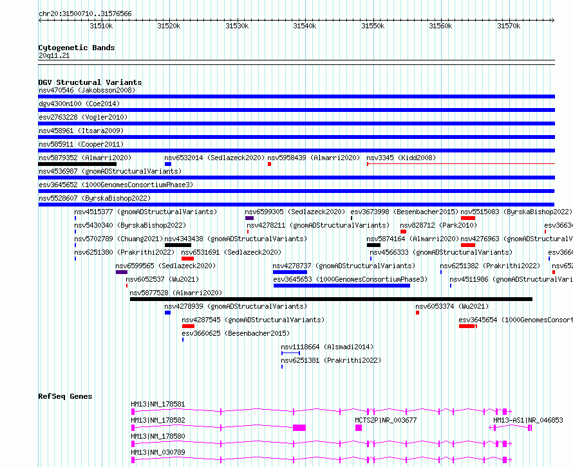
Task: Open the HM13|NM_178581 transcript label
Action: [x=158, y=404]
